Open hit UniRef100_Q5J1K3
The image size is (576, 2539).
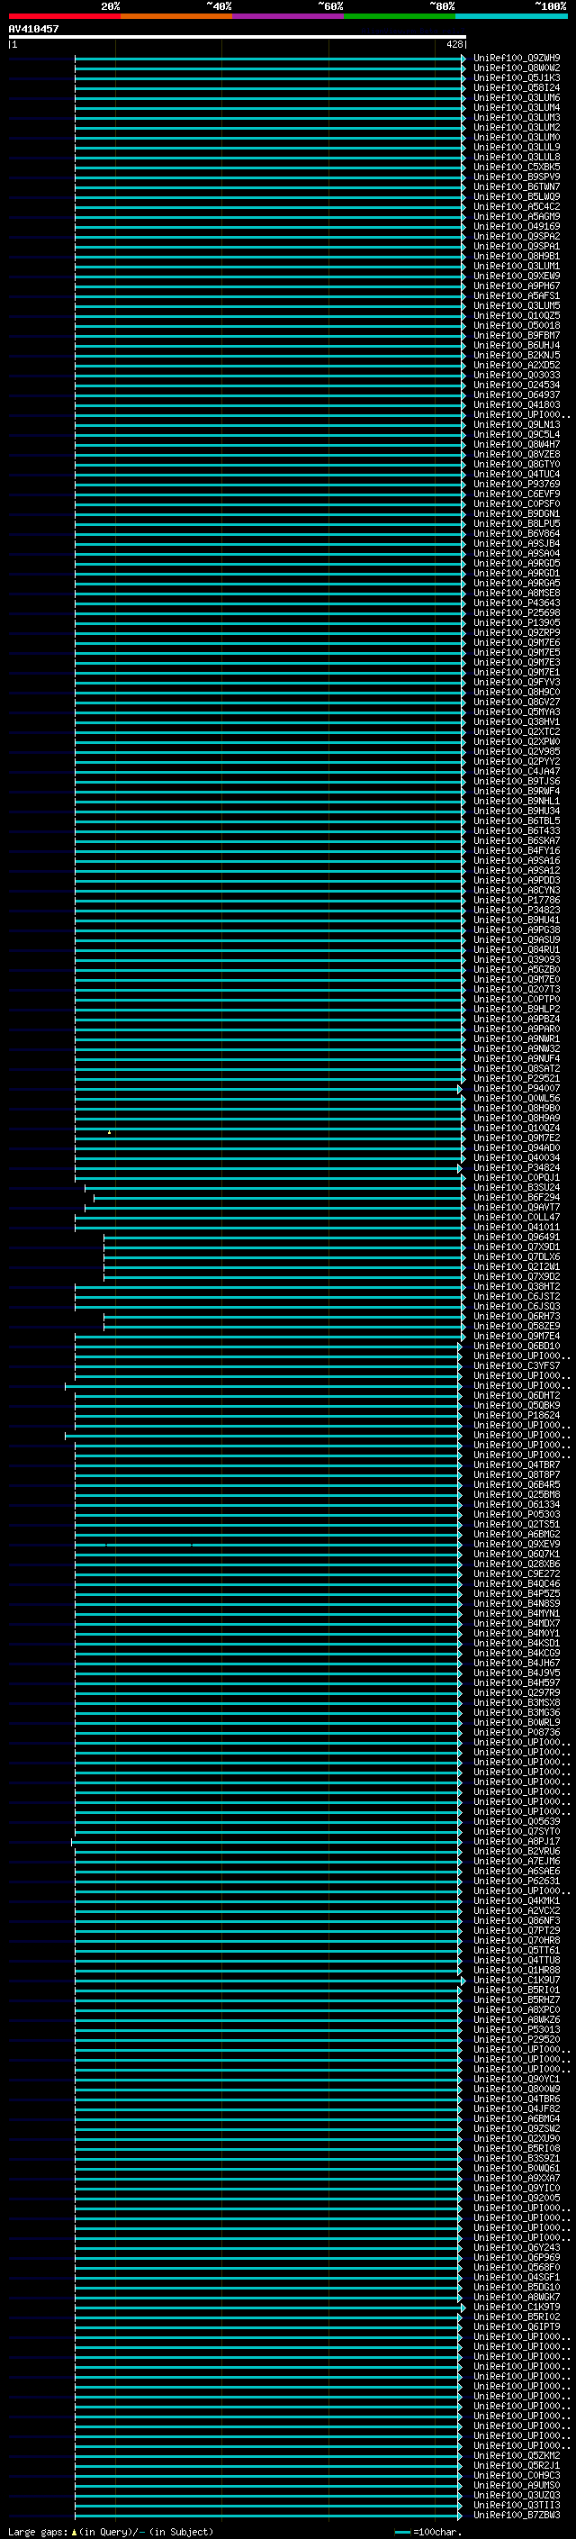pos(517,77)
